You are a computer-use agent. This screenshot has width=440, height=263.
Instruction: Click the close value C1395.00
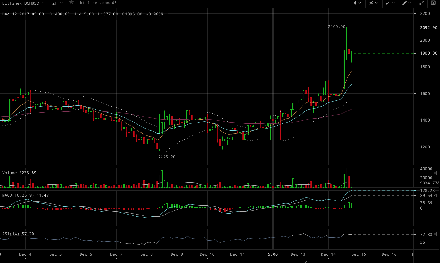click(132, 14)
